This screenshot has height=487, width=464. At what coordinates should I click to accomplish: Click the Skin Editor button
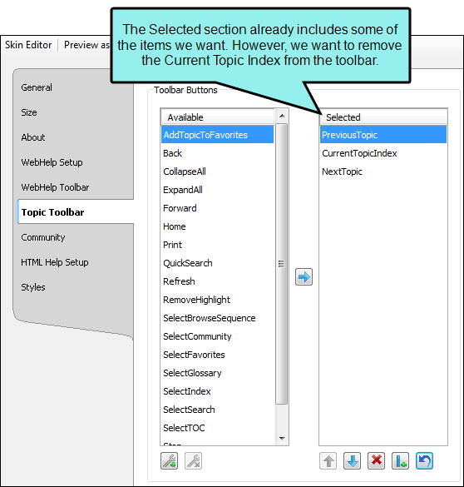(x=28, y=45)
